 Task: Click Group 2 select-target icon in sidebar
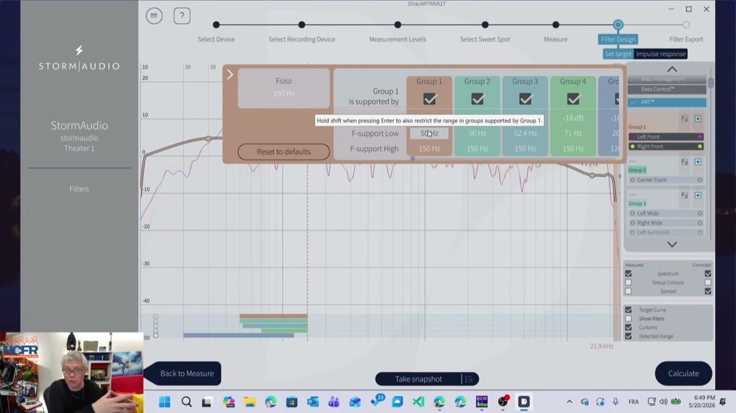pos(698,162)
